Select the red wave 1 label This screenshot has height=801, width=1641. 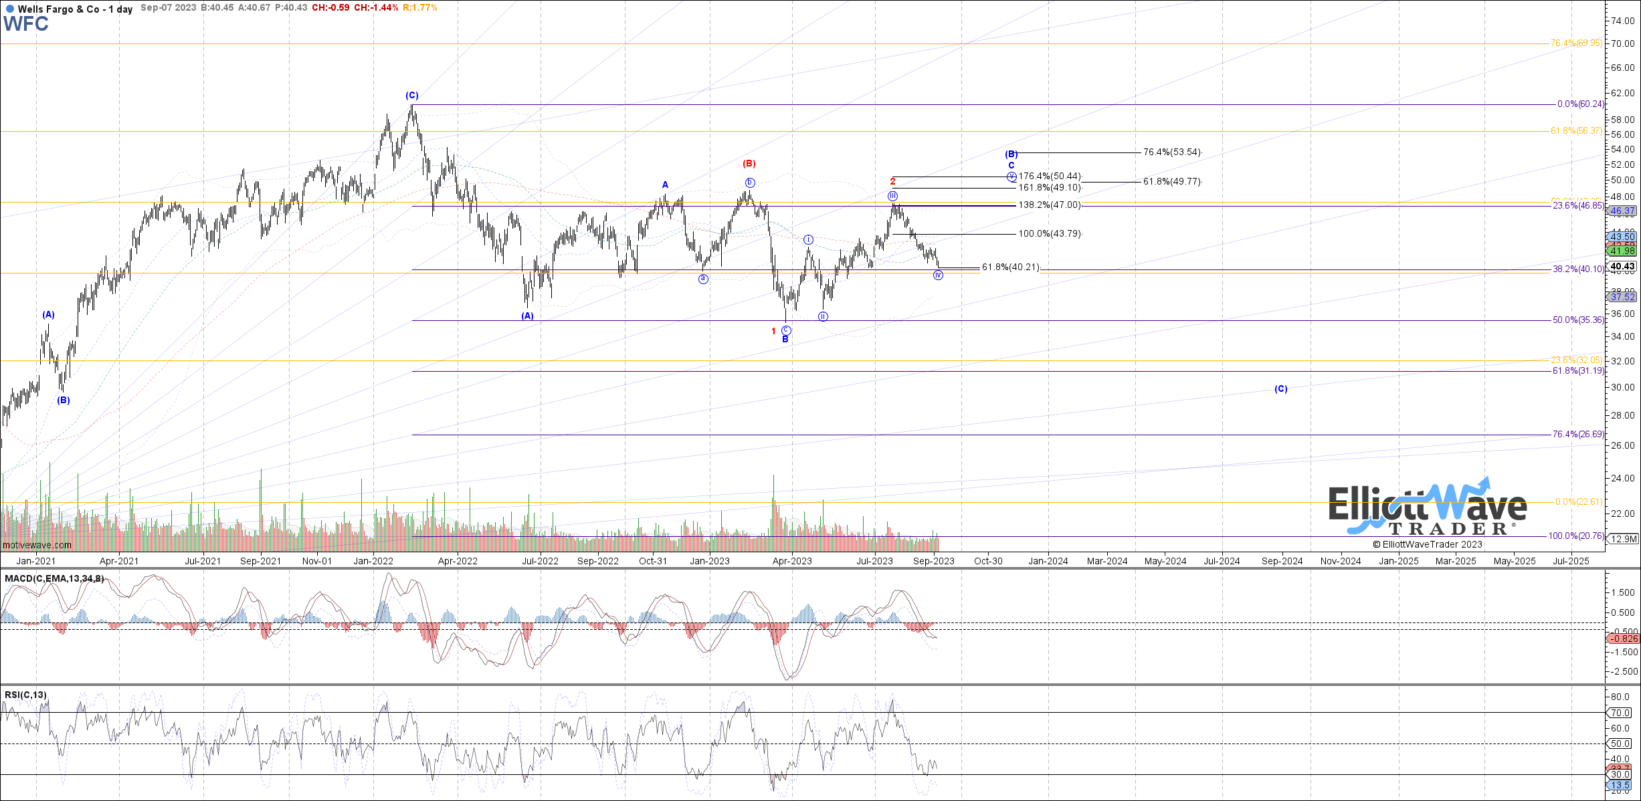pos(774,331)
